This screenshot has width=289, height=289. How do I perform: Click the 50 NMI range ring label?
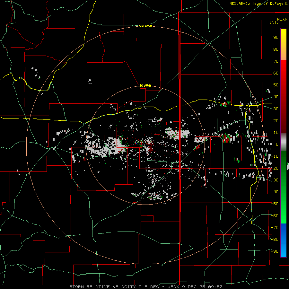tap(145, 85)
